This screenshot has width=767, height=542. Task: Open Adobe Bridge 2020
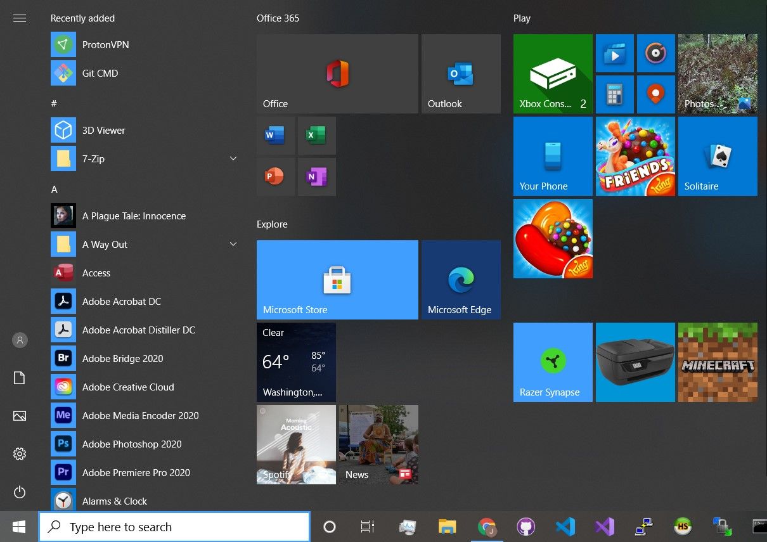[145, 358]
